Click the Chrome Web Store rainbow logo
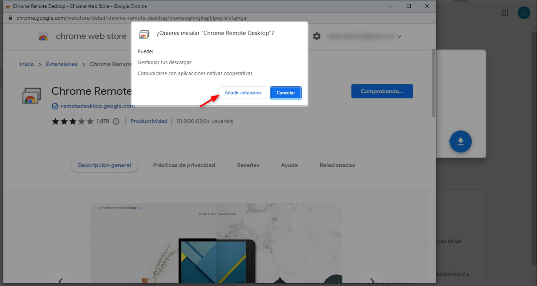537x286 pixels. pyautogui.click(x=43, y=37)
